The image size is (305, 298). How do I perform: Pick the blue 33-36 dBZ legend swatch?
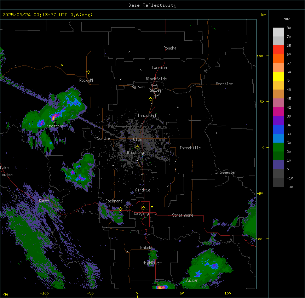278,129
